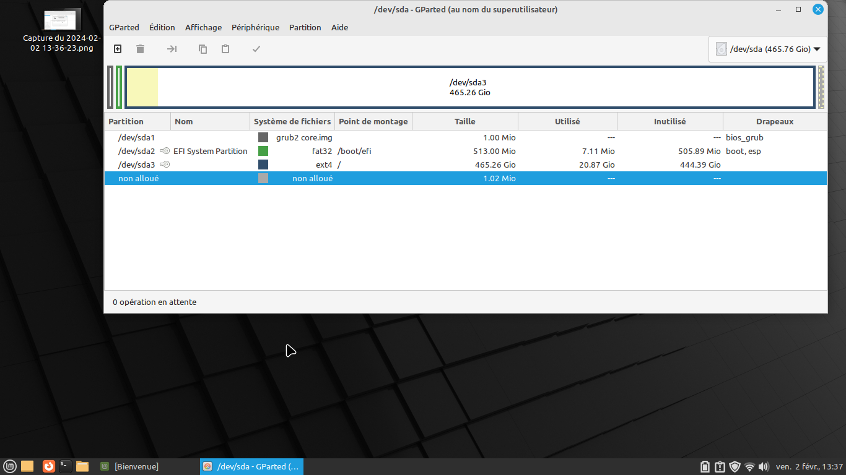Select the /dev/sda3 block in the disk map

[x=470, y=87]
